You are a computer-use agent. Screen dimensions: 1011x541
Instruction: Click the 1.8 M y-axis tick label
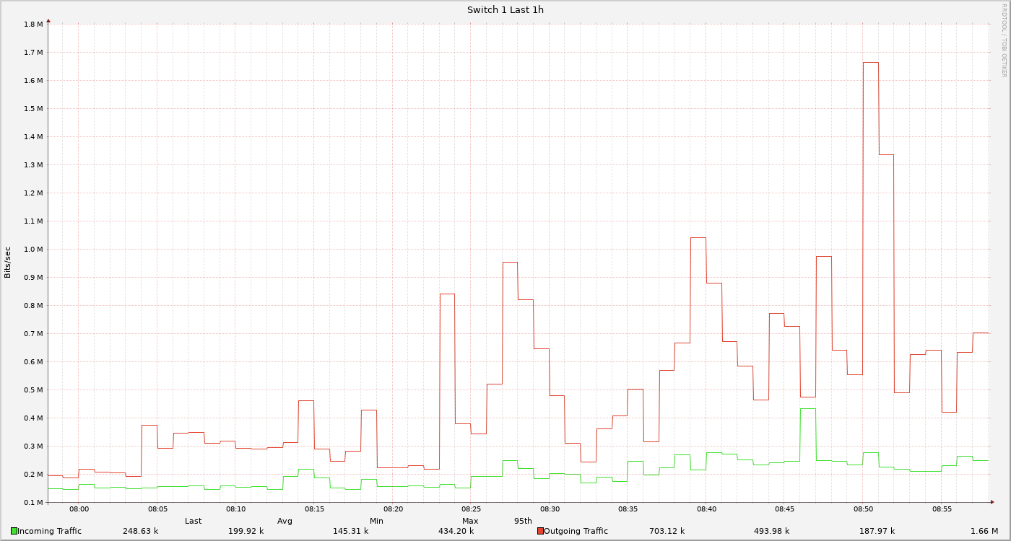pyautogui.click(x=34, y=25)
